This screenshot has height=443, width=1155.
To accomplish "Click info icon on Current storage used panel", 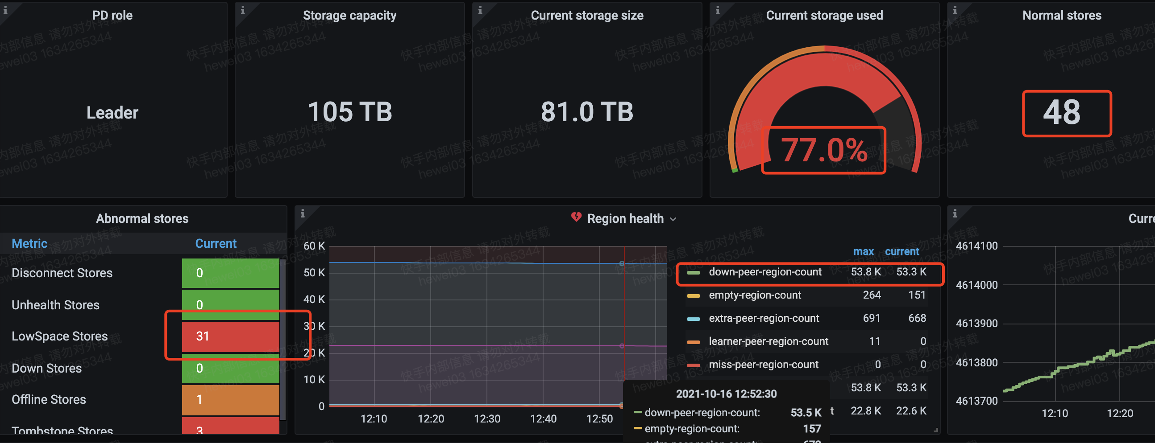I will [717, 10].
